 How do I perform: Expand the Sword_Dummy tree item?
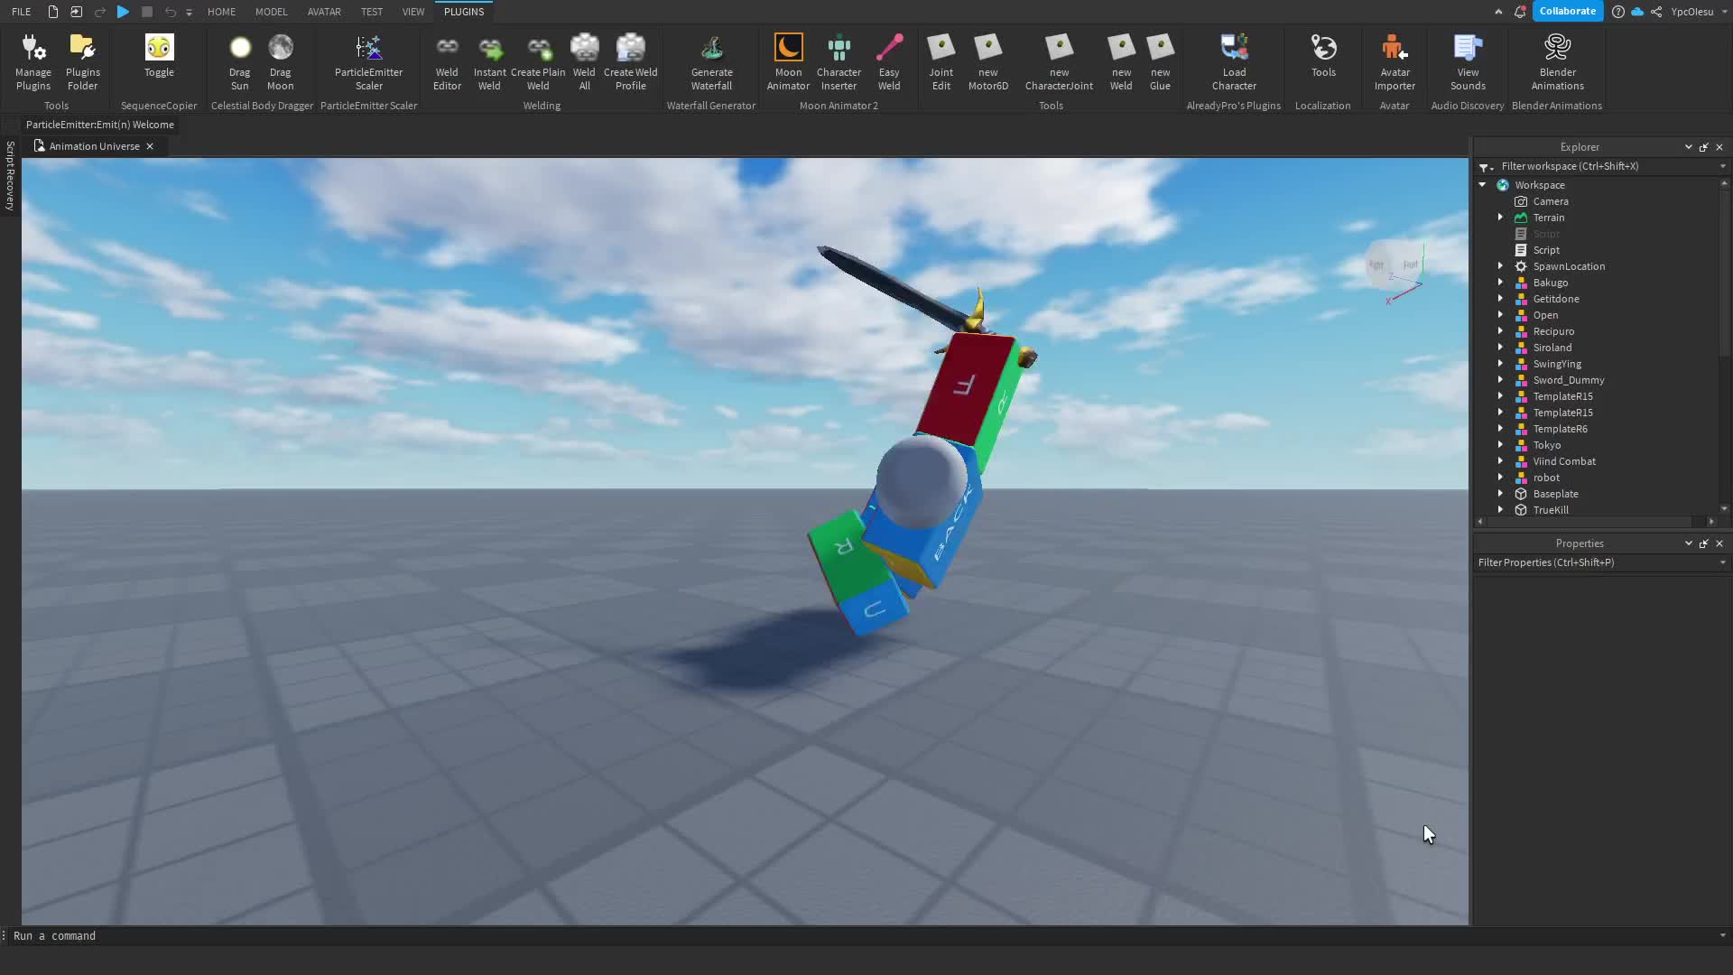pos(1500,380)
